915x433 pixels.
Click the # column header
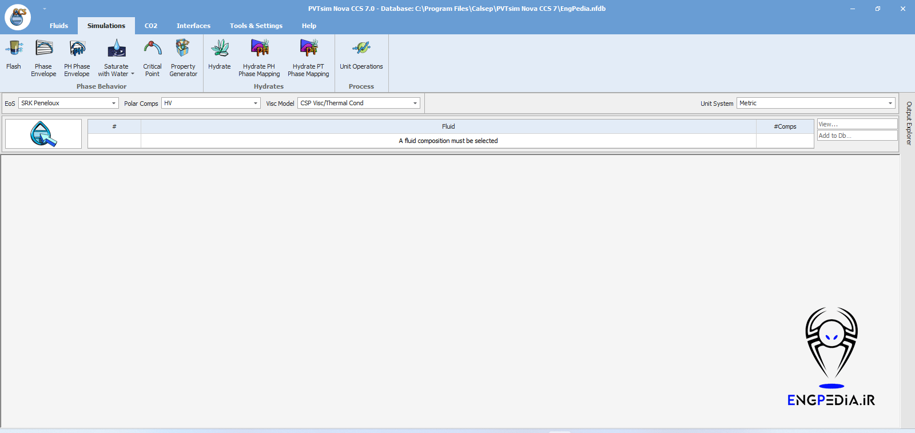[x=114, y=126]
